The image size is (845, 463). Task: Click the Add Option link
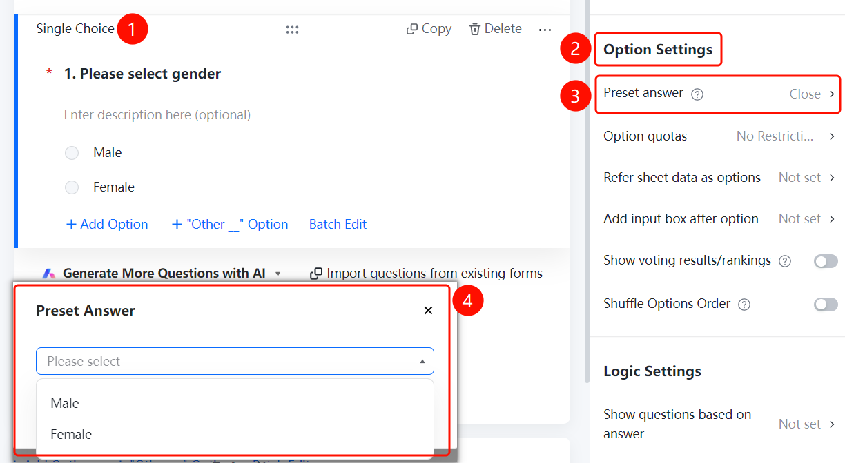pyautogui.click(x=107, y=225)
